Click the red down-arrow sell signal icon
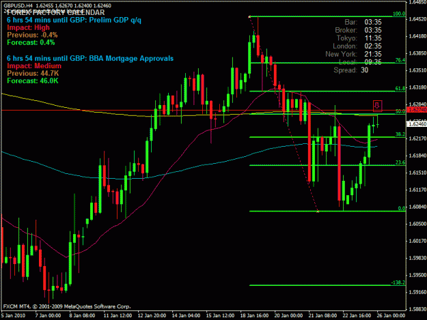The width and height of the screenshot is (427, 320). [377, 106]
